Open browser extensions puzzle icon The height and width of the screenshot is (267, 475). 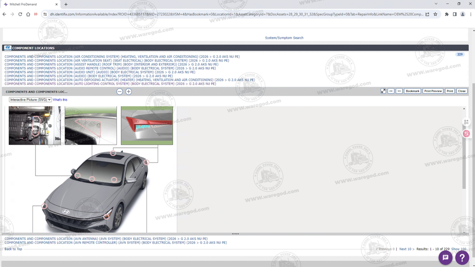tap(447, 14)
